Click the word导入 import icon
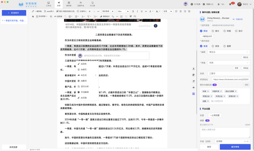Image resolution: width=254 pixels, height=151 pixels. click(49, 12)
